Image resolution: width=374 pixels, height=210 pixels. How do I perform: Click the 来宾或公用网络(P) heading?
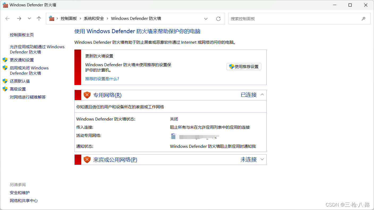pos(115,160)
